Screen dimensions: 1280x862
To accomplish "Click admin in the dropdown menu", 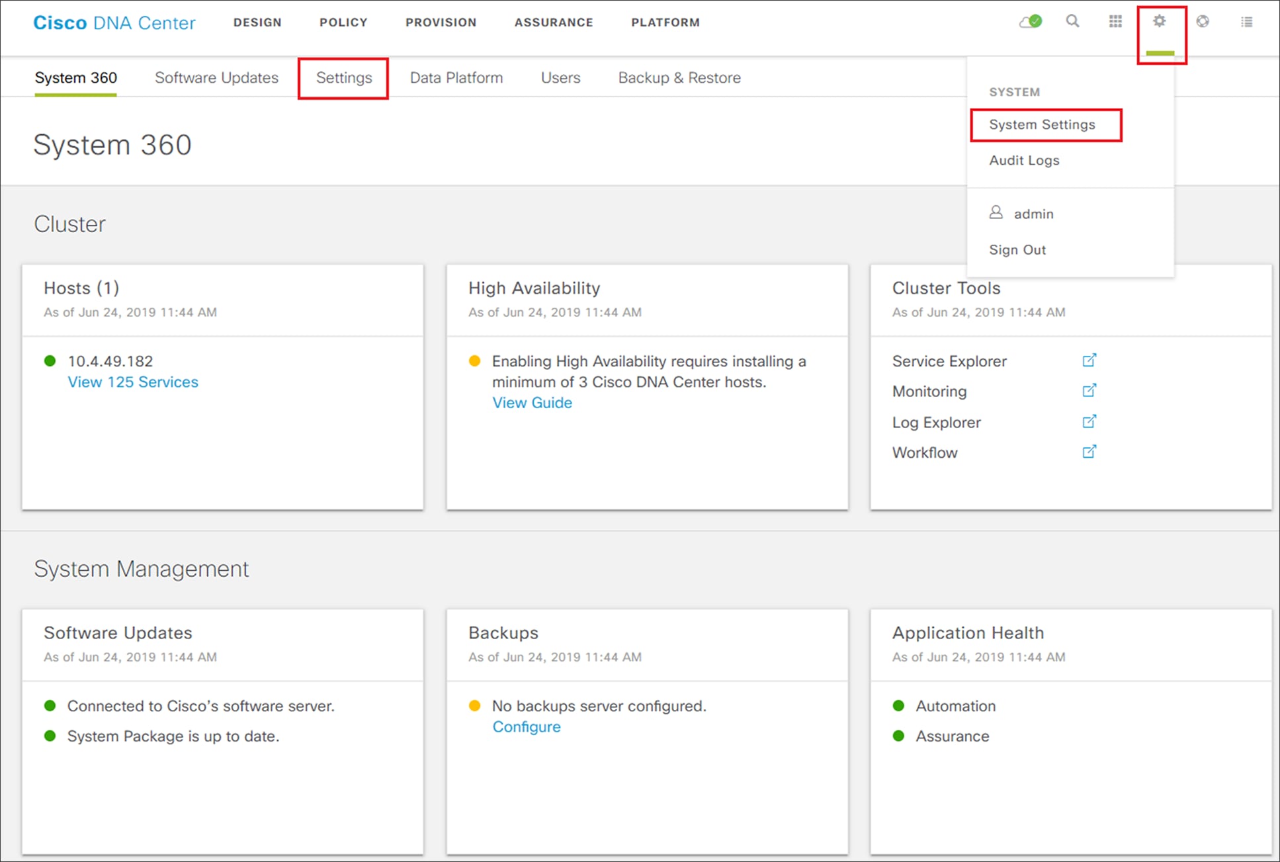I will (1033, 214).
